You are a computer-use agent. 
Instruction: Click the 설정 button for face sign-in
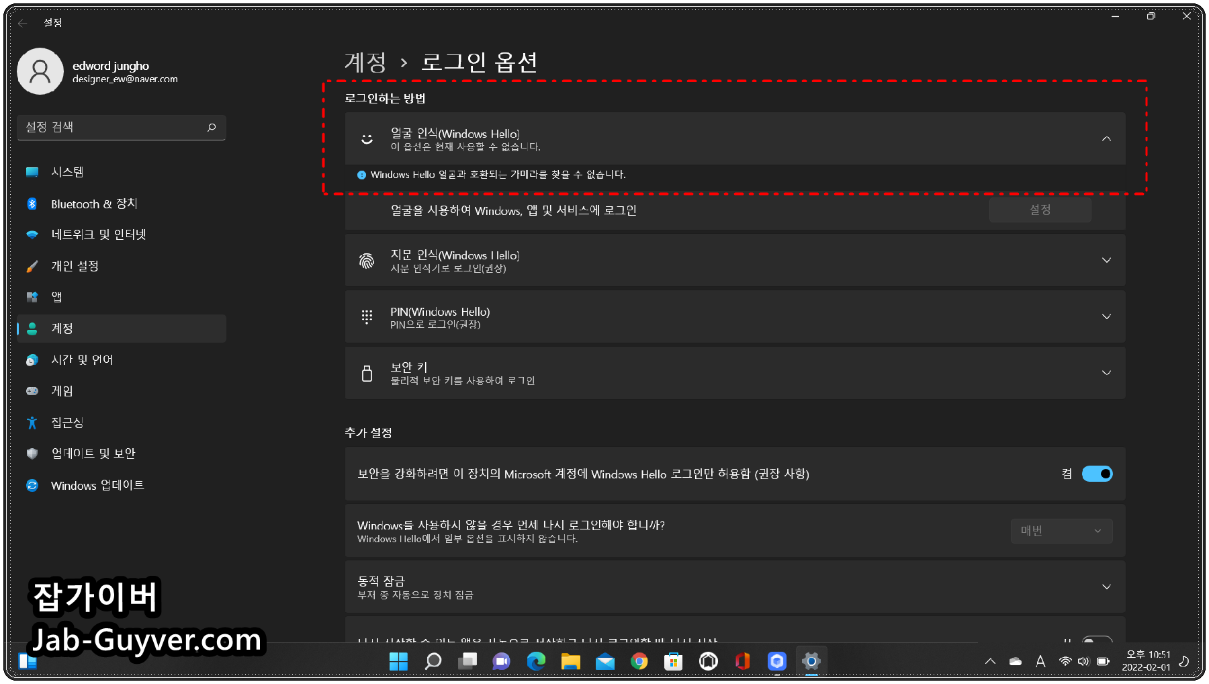(x=1040, y=210)
